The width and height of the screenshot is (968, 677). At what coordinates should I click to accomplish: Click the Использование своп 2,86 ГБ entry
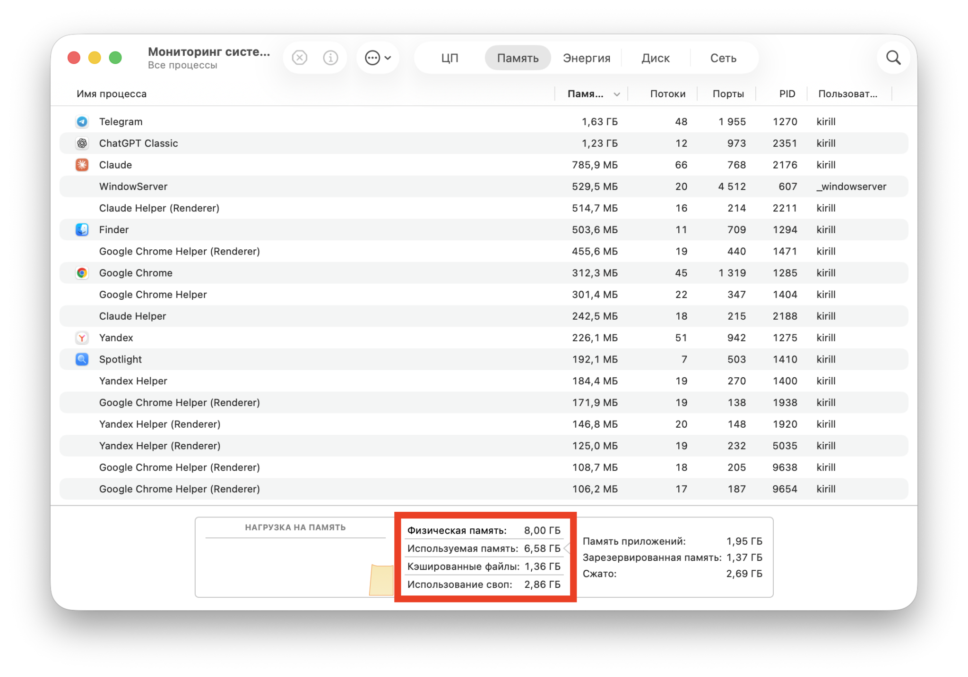click(484, 584)
